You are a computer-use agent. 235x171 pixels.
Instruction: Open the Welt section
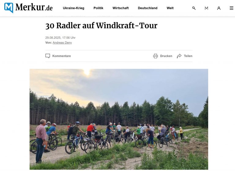(x=170, y=8)
